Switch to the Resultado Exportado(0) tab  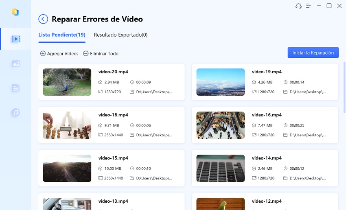click(121, 35)
